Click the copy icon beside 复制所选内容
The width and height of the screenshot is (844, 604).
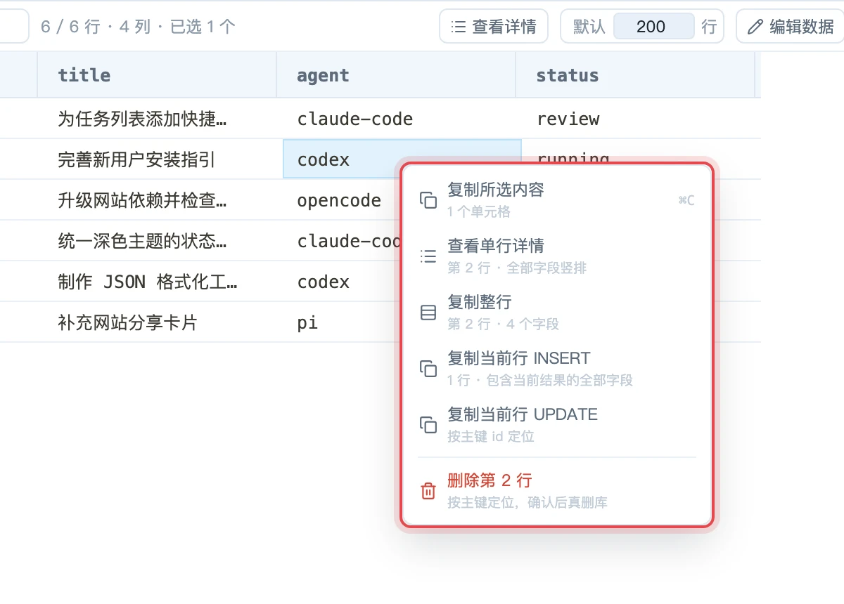428,200
